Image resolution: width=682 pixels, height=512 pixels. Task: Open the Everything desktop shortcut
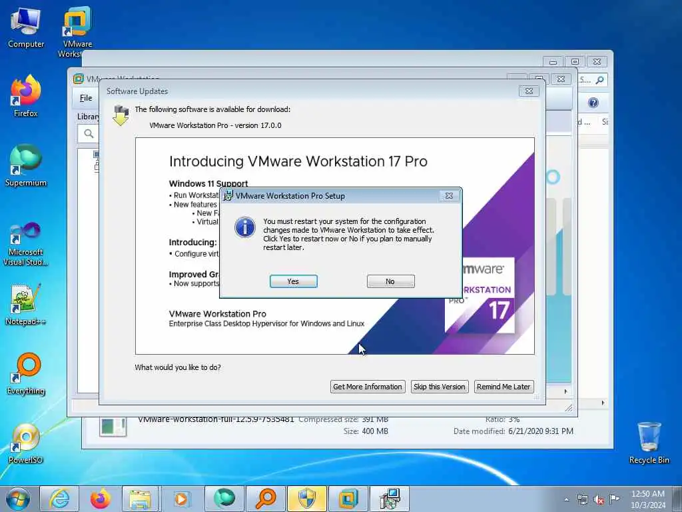(26, 374)
